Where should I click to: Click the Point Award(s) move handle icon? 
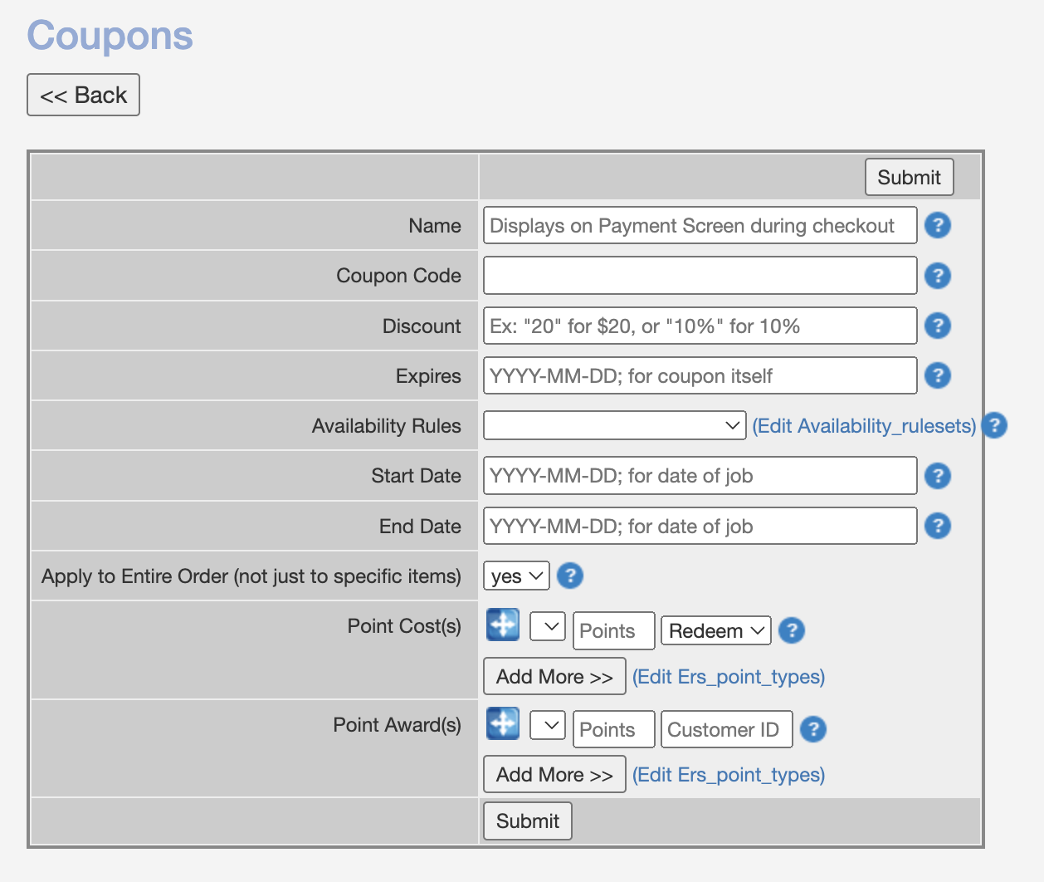[x=503, y=723]
